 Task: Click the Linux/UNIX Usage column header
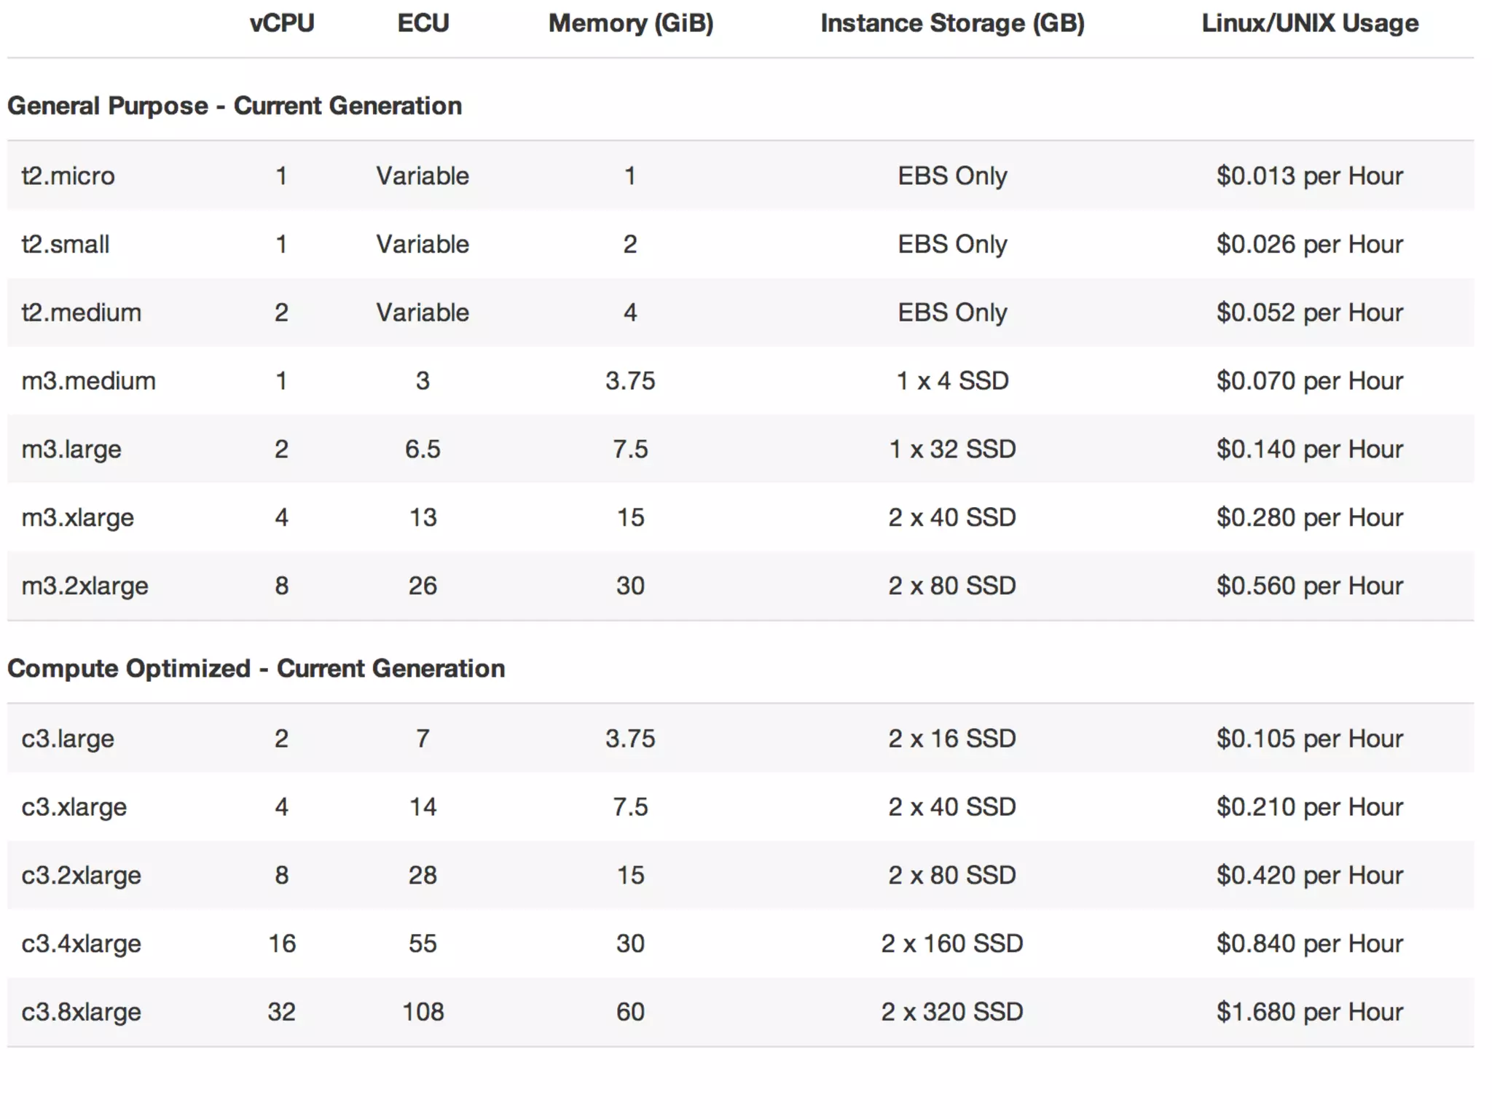pos(1309,23)
